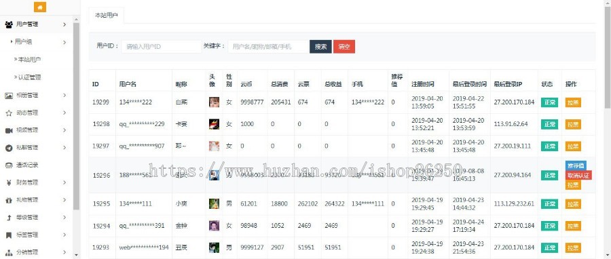Click the 通话记录 telephone icon
This screenshot has width=611, height=259.
(9, 165)
